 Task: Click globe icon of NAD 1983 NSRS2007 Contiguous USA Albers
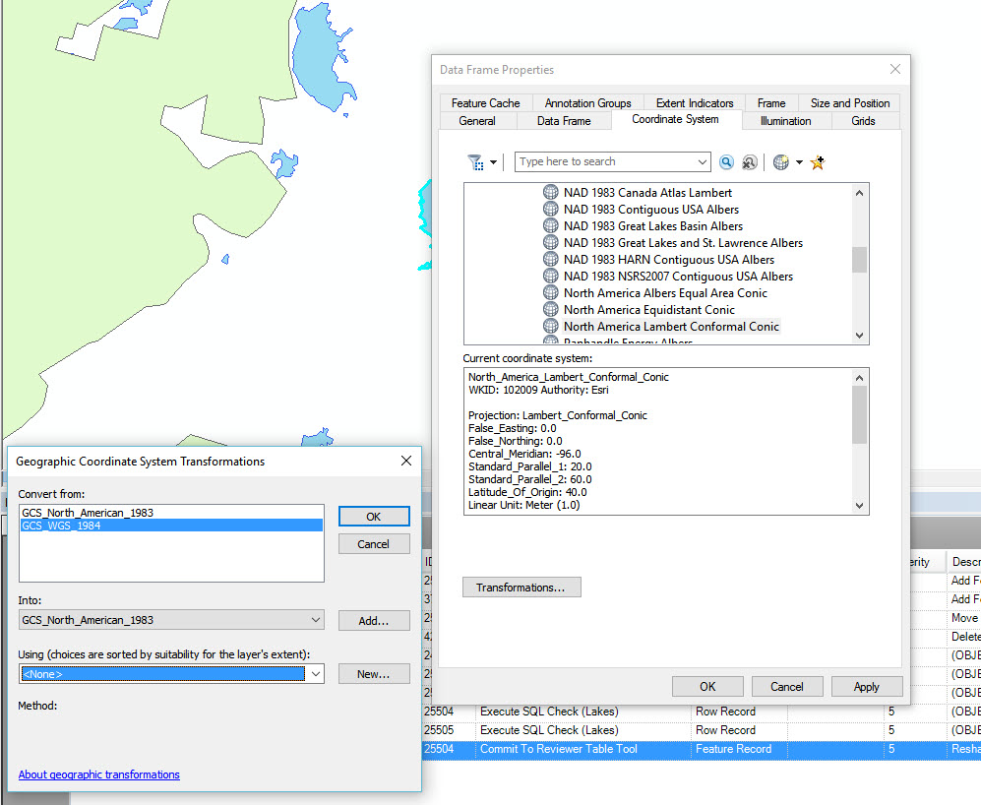click(551, 277)
